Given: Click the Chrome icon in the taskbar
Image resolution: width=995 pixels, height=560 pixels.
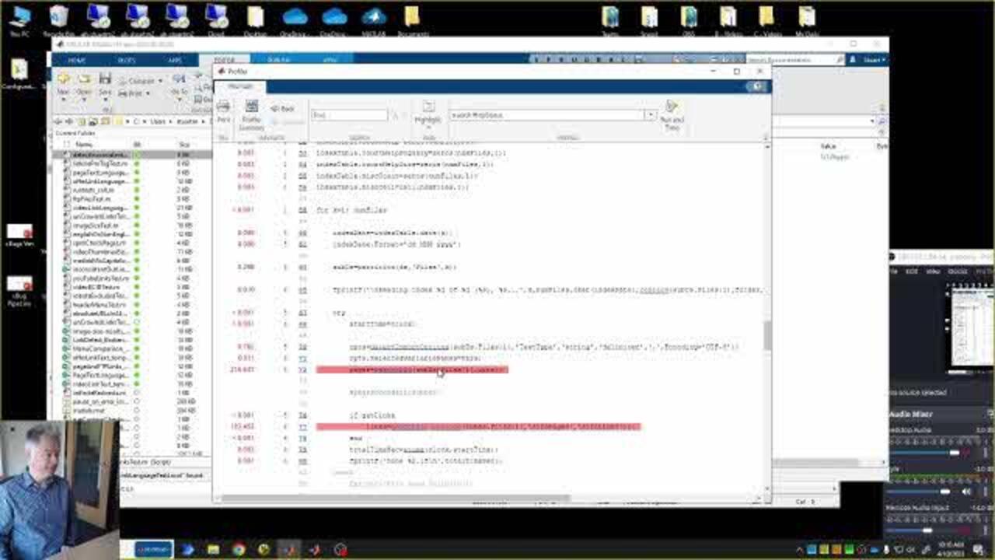Looking at the screenshot, I should (x=239, y=549).
